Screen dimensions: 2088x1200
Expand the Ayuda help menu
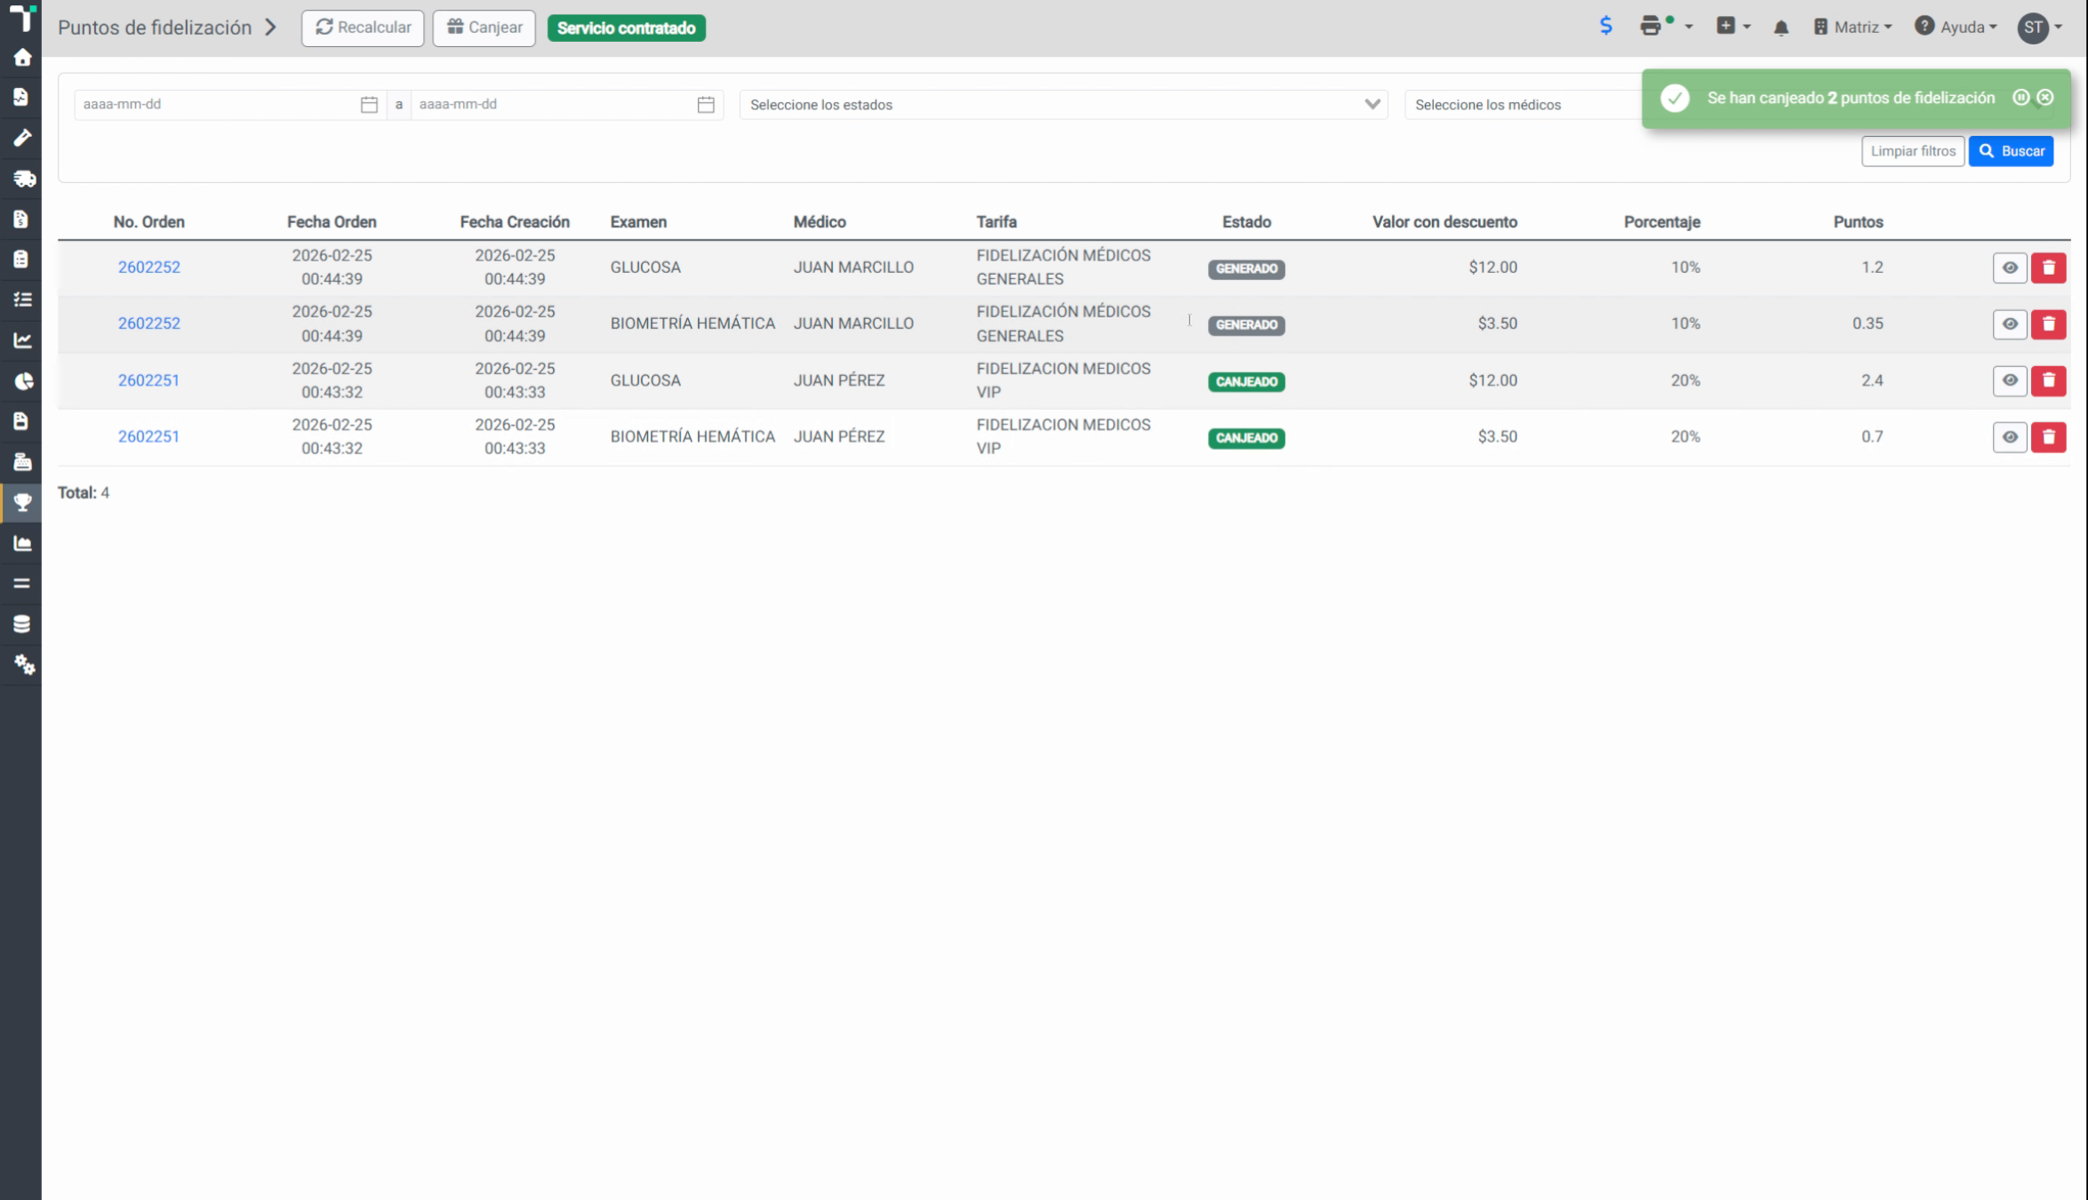click(x=1956, y=28)
